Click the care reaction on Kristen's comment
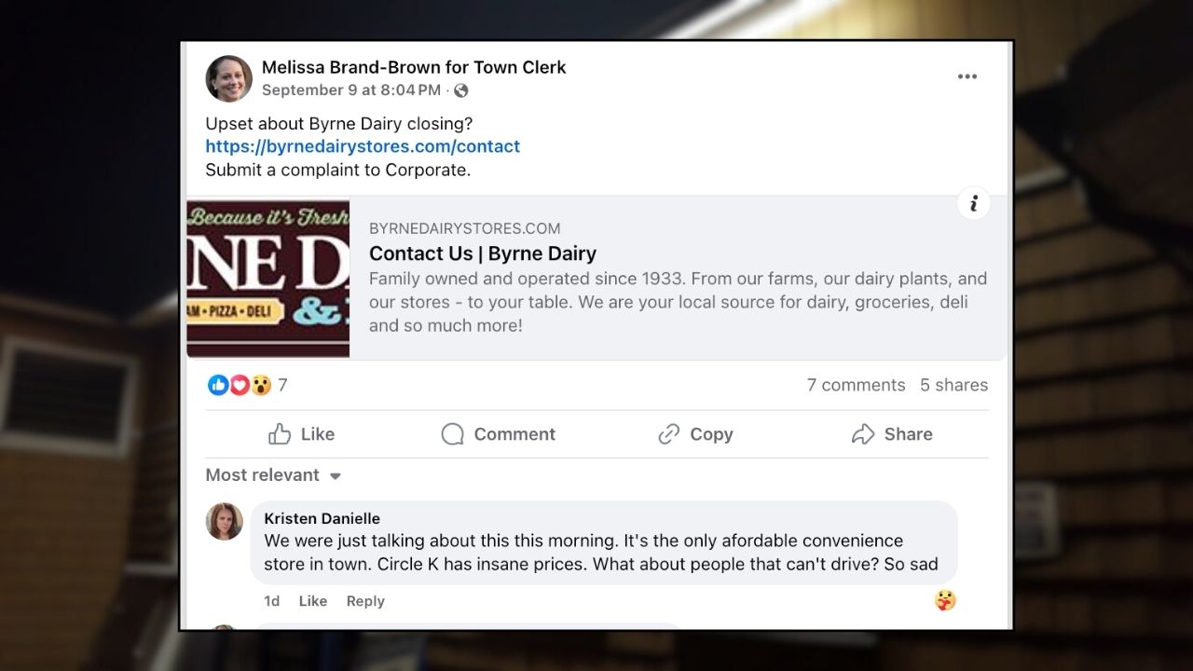The image size is (1193, 671). coord(945,600)
